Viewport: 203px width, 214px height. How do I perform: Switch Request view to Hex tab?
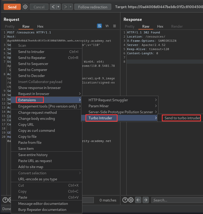(x=40, y=26)
